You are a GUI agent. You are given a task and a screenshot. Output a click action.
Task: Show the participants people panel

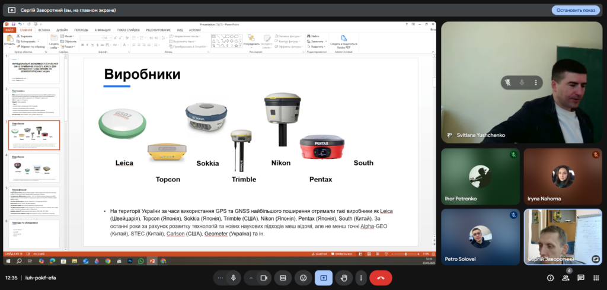[566, 278]
